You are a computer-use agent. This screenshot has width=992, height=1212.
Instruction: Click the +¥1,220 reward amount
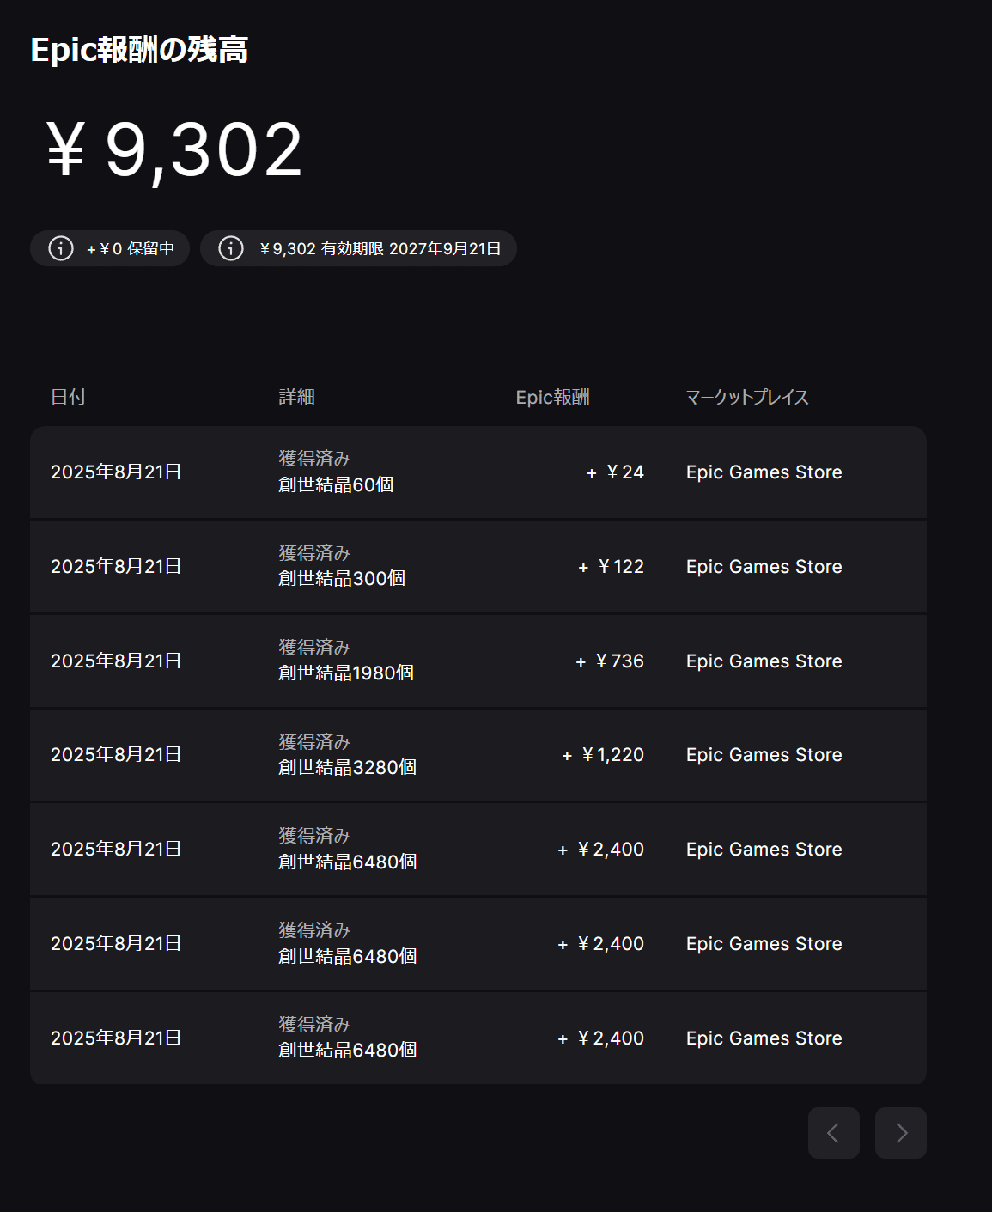click(603, 754)
